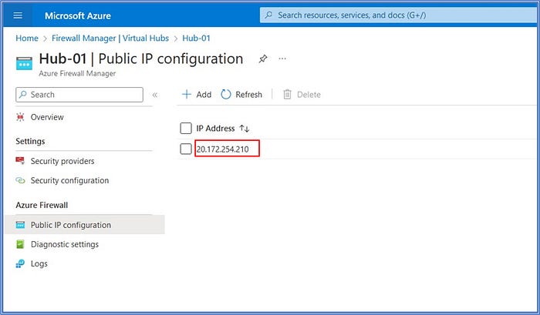Click the Microsoft Azure title
The image size is (540, 315).
click(78, 15)
